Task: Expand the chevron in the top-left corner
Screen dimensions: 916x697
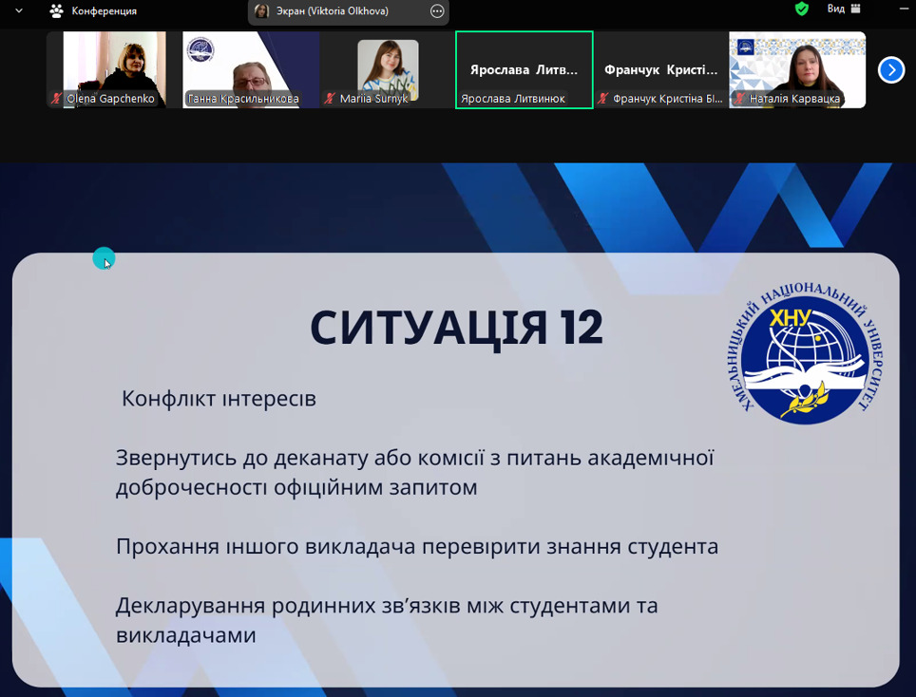Action: 18,11
